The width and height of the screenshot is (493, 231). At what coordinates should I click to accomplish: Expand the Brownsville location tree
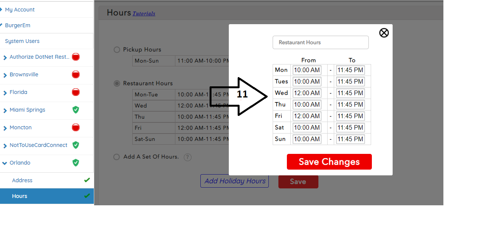[5, 75]
